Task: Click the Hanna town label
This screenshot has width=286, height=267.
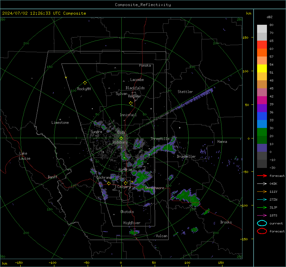Action: click(222, 142)
